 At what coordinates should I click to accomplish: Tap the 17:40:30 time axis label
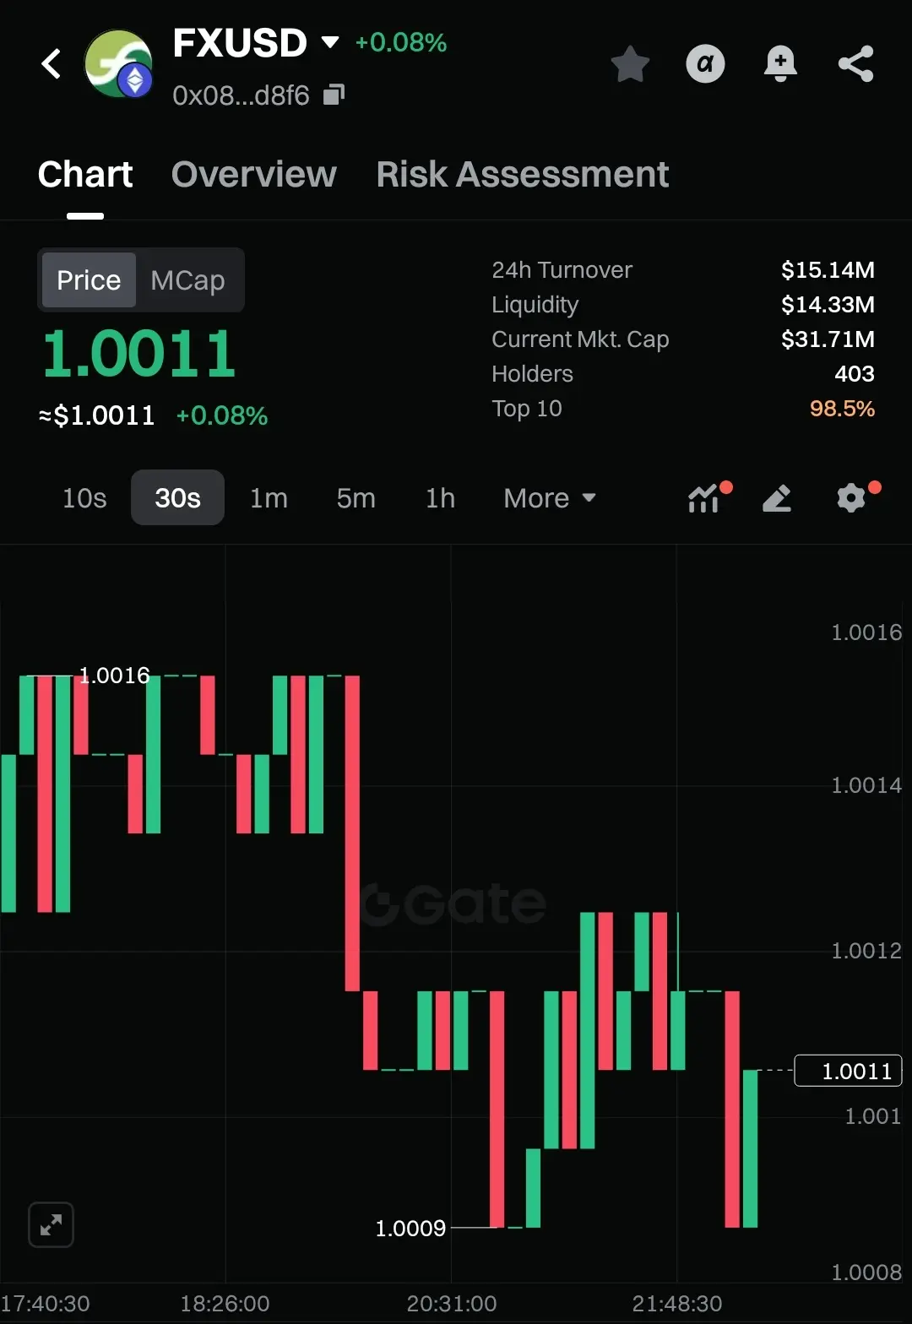pos(46,1304)
